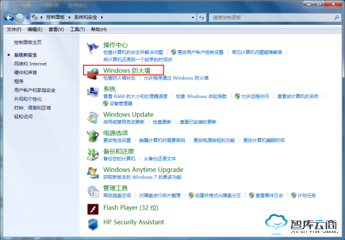
Task: Expand the arrow after 控制面板 in breadcrumb
Action: tap(70, 17)
